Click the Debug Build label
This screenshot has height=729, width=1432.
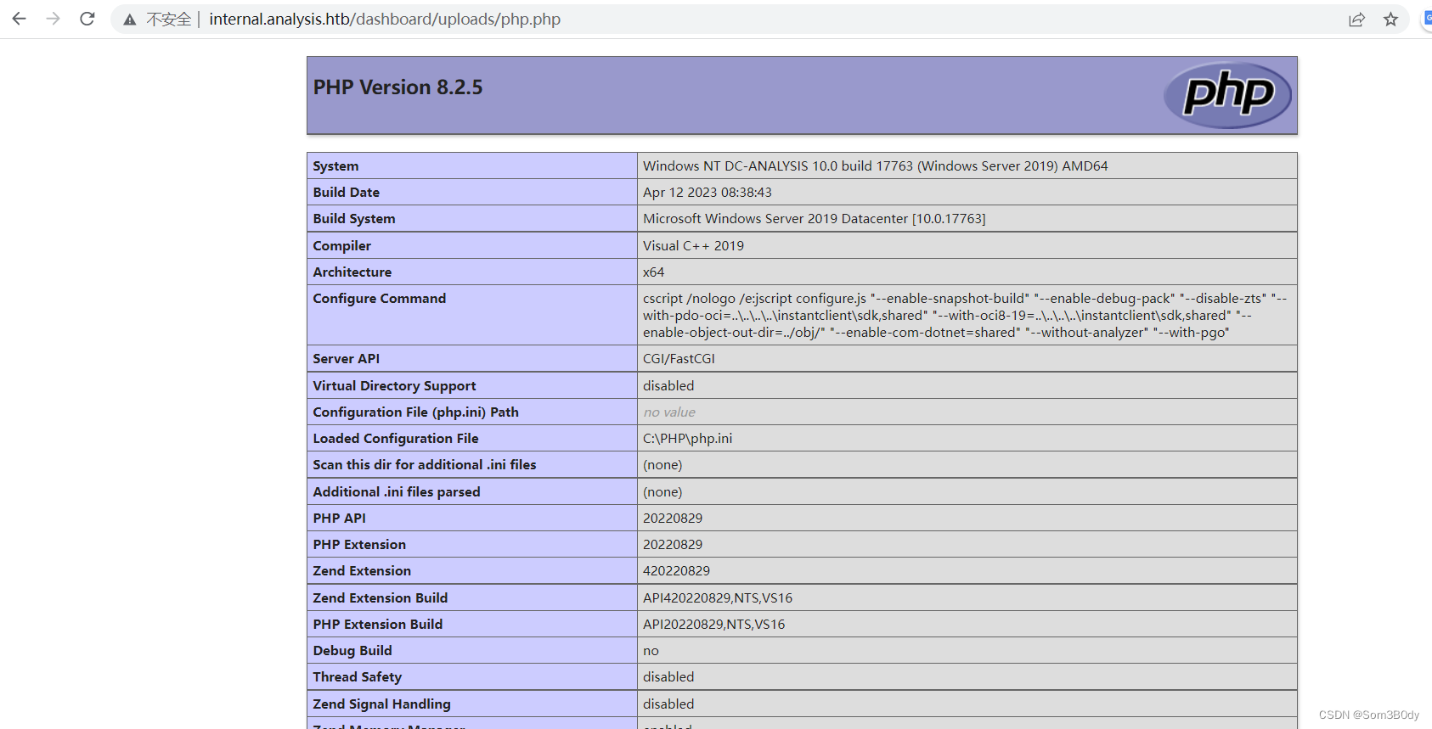(352, 651)
